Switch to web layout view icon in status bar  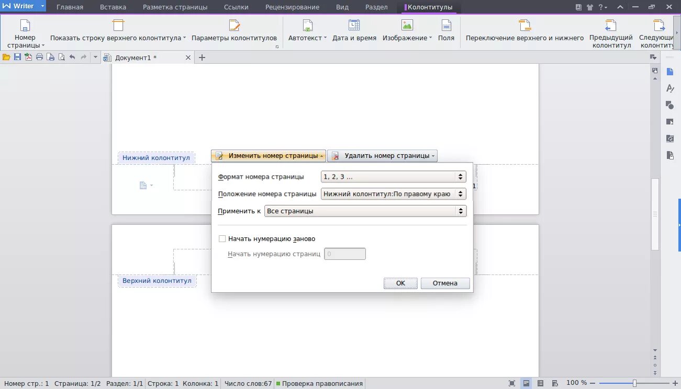click(554, 383)
